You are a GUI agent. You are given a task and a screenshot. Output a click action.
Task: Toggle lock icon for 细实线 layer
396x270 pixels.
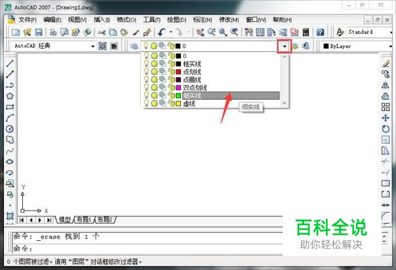172,96
